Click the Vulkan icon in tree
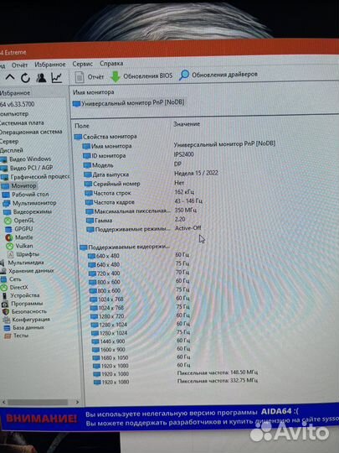 coord(10,246)
